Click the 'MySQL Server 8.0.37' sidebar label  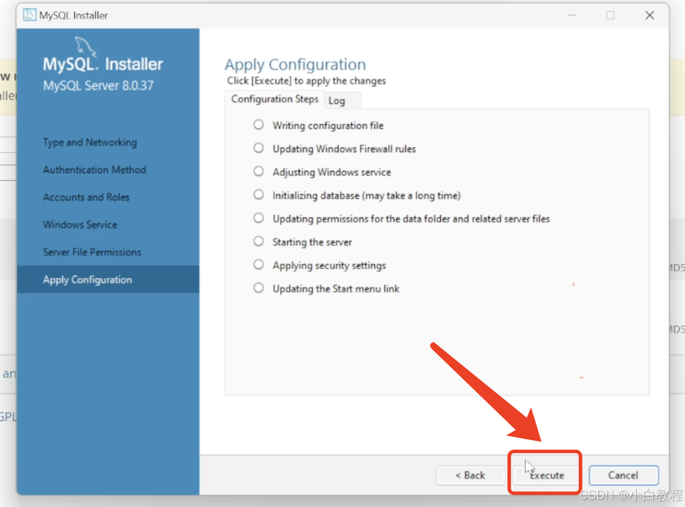tap(98, 85)
